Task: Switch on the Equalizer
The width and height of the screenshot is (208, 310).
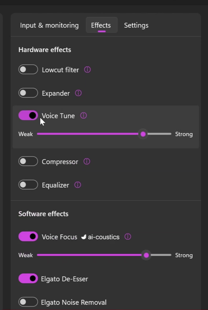Action: click(28, 185)
